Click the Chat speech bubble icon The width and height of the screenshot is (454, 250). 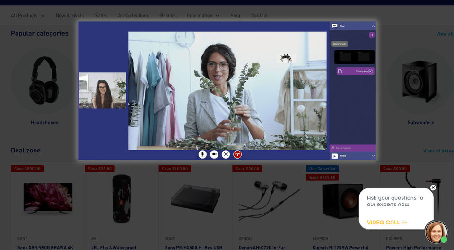tap(334, 26)
